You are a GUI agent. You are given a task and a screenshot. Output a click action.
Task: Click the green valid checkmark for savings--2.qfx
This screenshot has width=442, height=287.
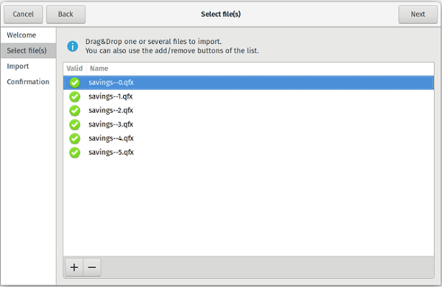(74, 110)
